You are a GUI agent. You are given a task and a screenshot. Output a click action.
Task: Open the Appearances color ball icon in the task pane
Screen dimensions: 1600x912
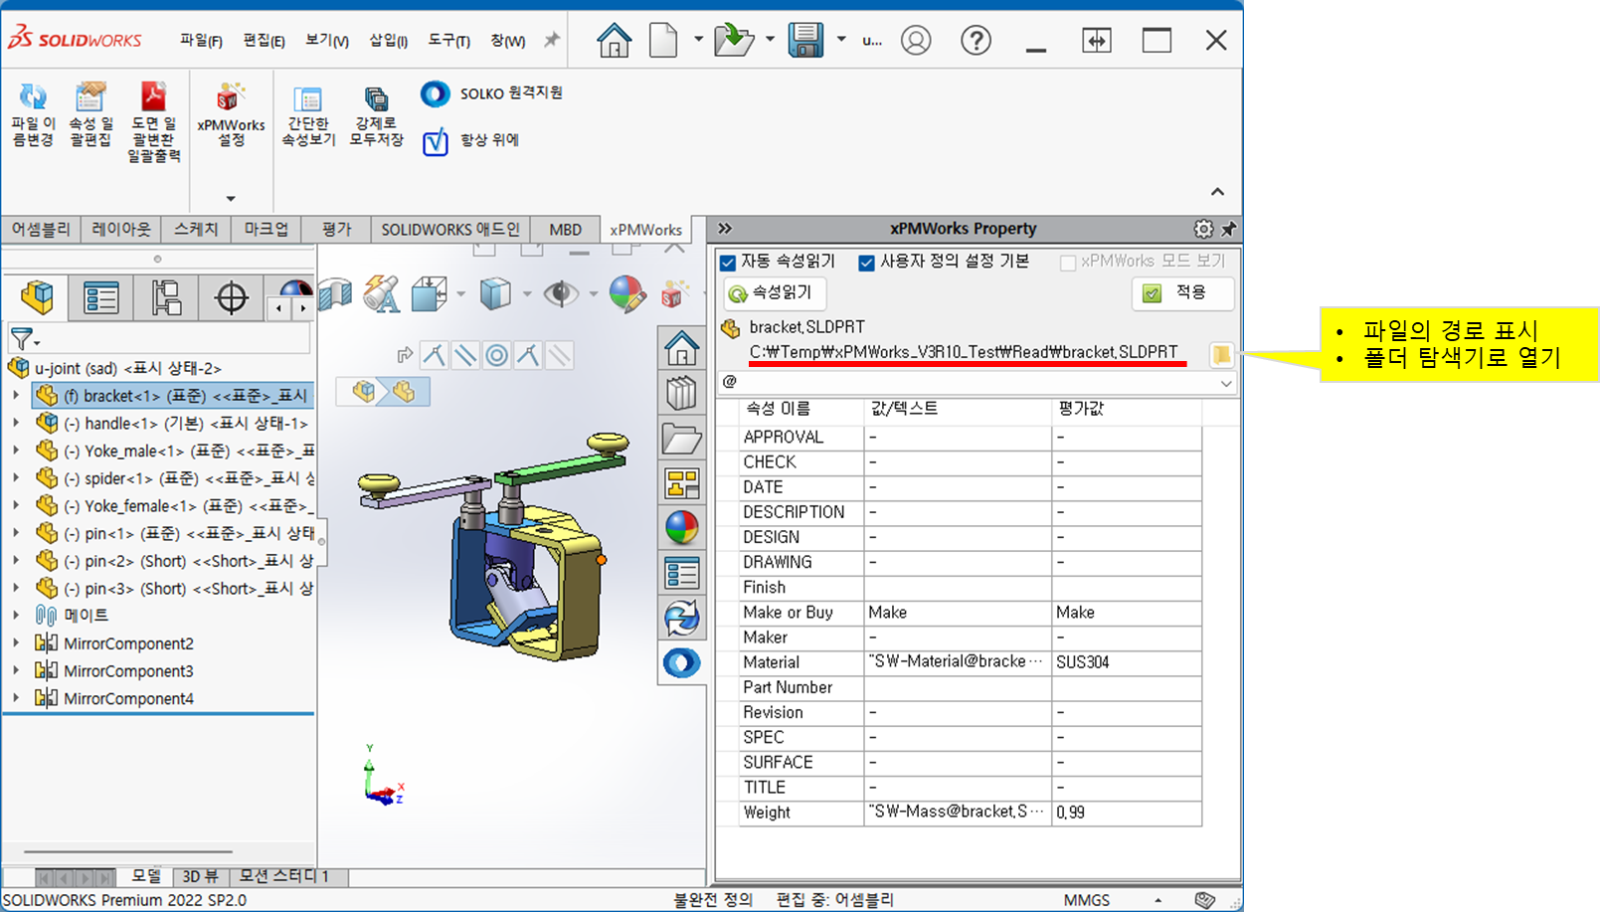click(x=682, y=528)
